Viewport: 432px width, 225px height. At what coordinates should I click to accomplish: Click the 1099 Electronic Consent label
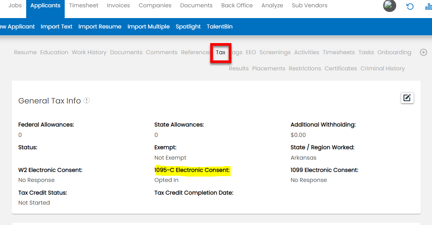pos(324,170)
